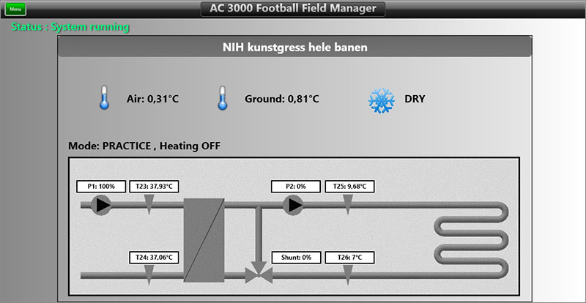Click the Shunt: 0% value box

(297, 258)
